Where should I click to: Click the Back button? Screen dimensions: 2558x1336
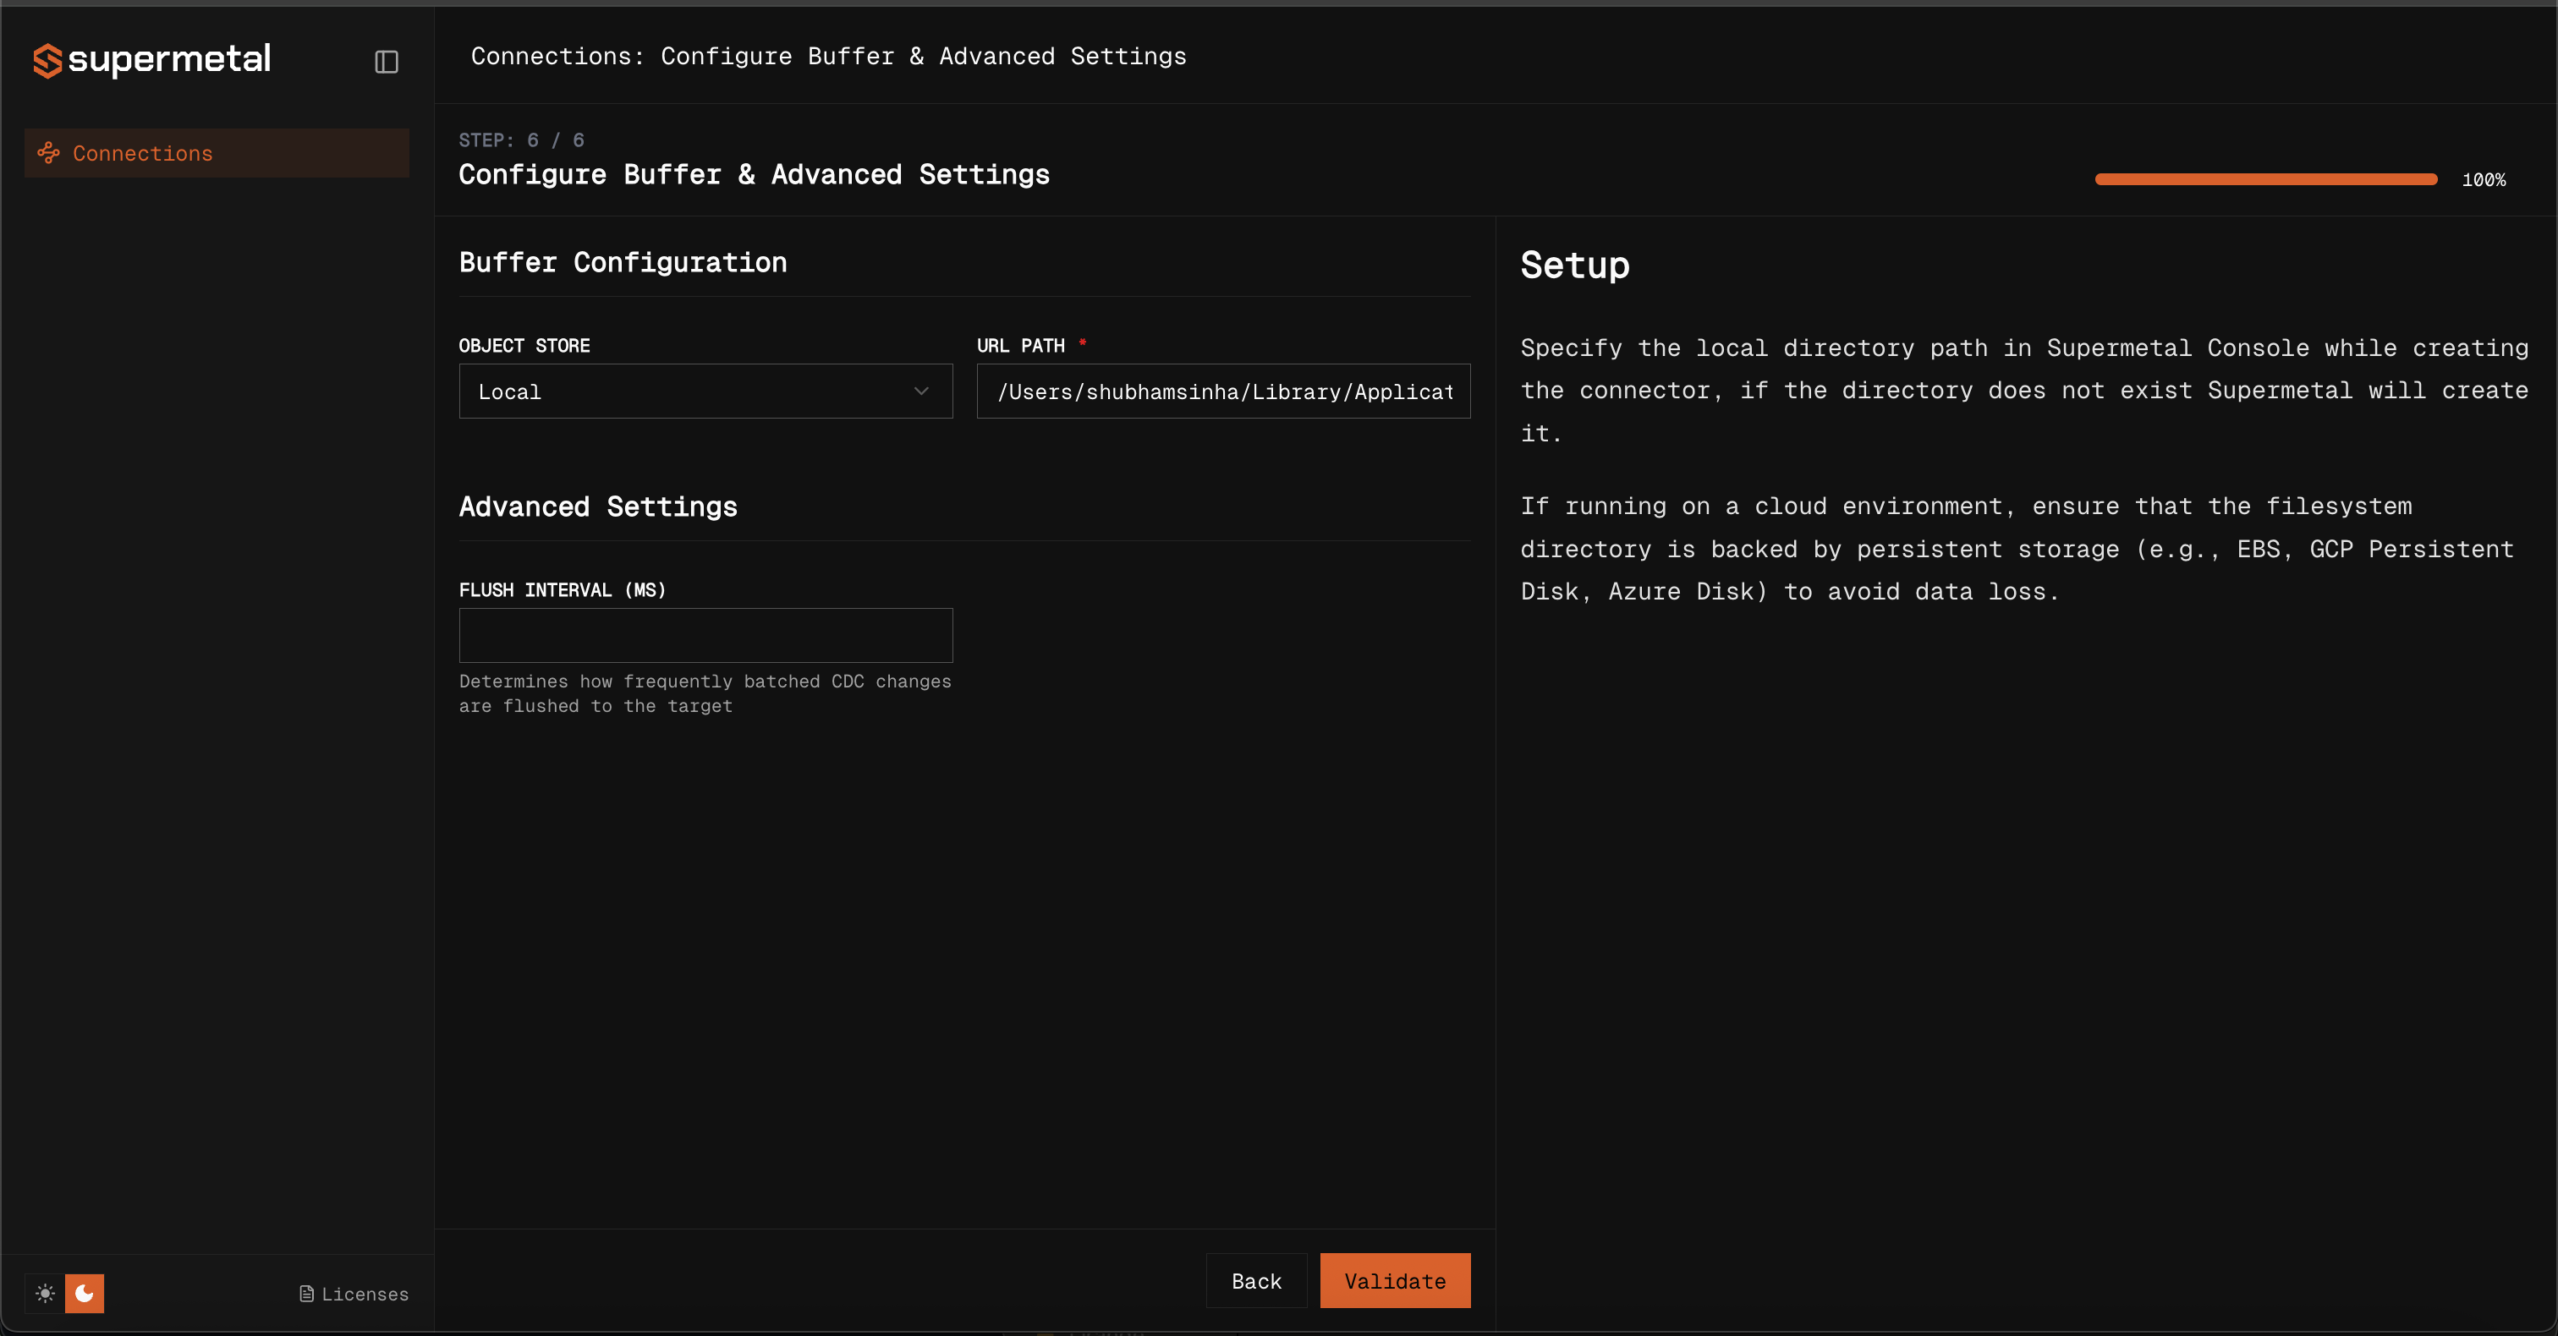[1255, 1280]
